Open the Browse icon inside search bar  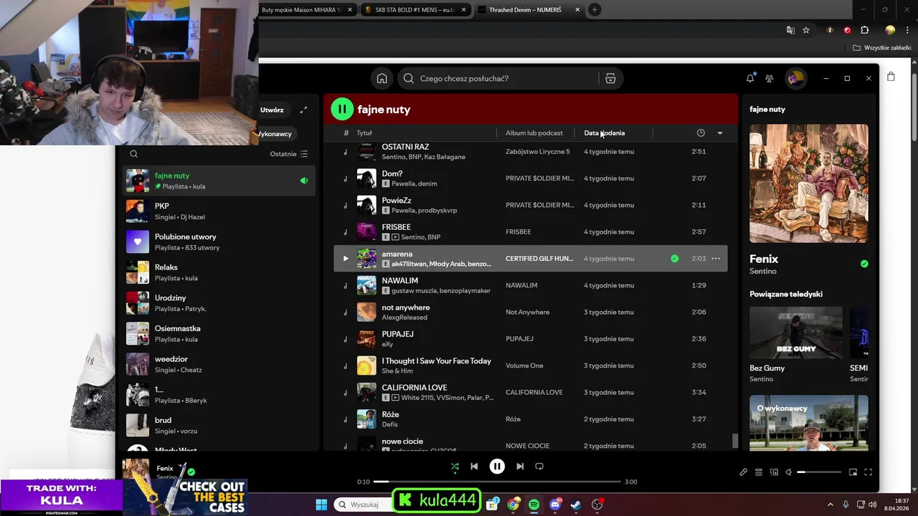(610, 79)
